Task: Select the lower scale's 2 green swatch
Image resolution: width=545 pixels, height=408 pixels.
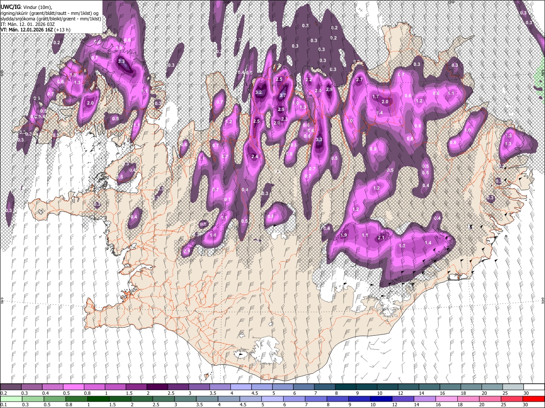Action: tap(142, 399)
